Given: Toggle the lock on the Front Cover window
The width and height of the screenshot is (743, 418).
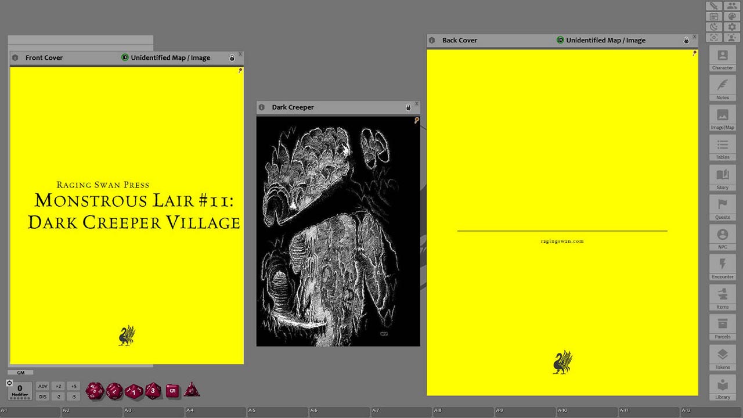Looking at the screenshot, I should 232,57.
